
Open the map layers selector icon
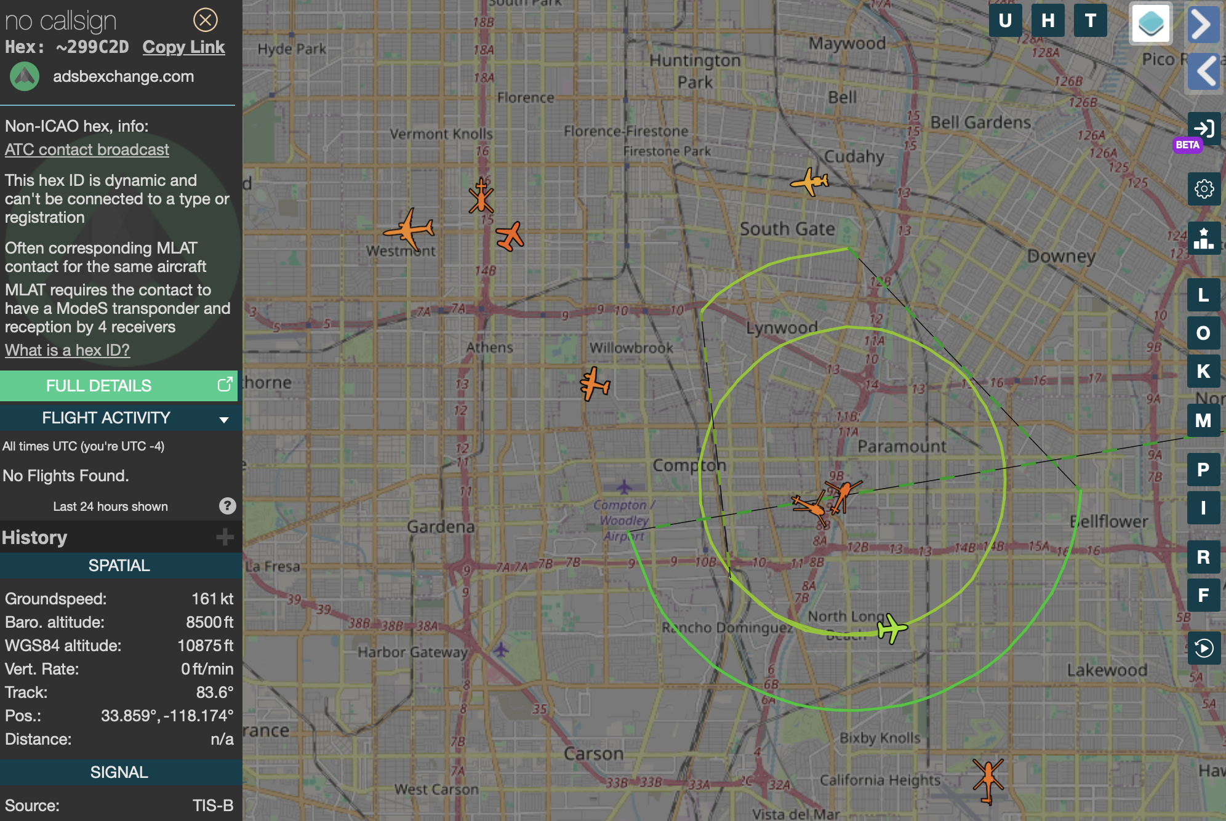pyautogui.click(x=1150, y=23)
